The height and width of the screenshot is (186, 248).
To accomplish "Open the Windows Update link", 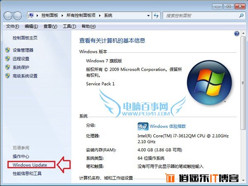I will [x=30, y=165].
